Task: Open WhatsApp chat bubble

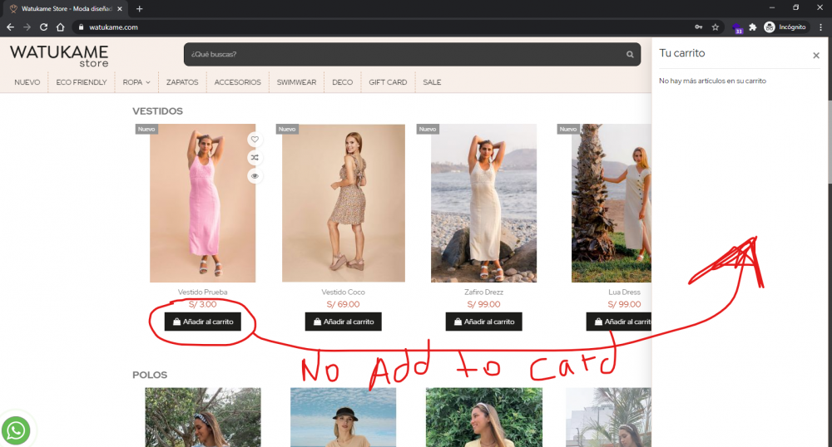Action: [15, 430]
